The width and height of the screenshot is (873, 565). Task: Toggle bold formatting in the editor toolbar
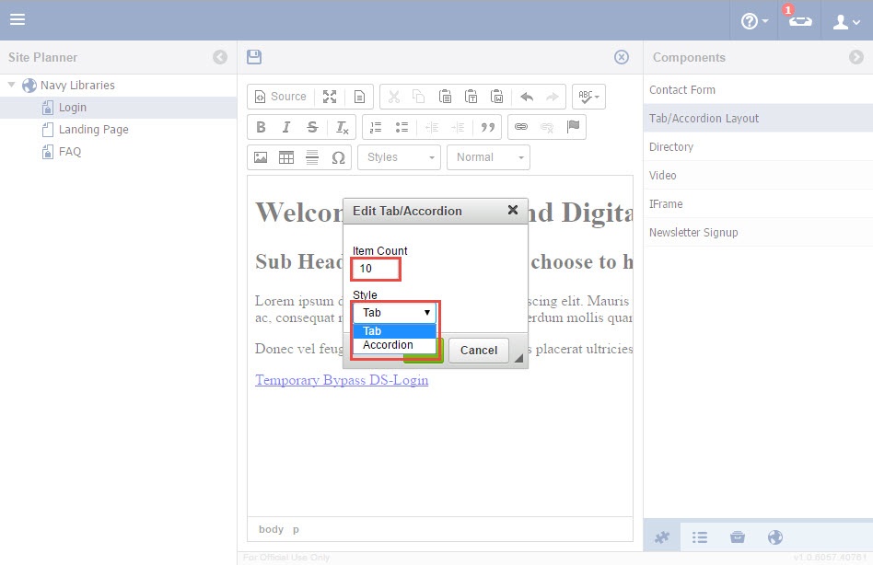[x=261, y=127]
